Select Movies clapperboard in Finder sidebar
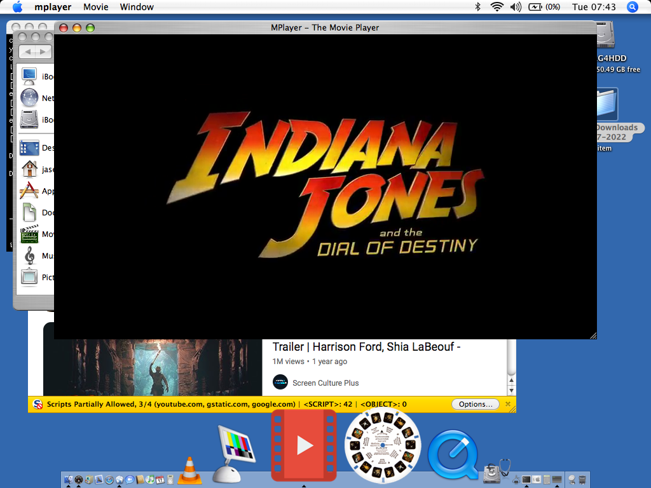The width and height of the screenshot is (651, 488). click(x=29, y=234)
